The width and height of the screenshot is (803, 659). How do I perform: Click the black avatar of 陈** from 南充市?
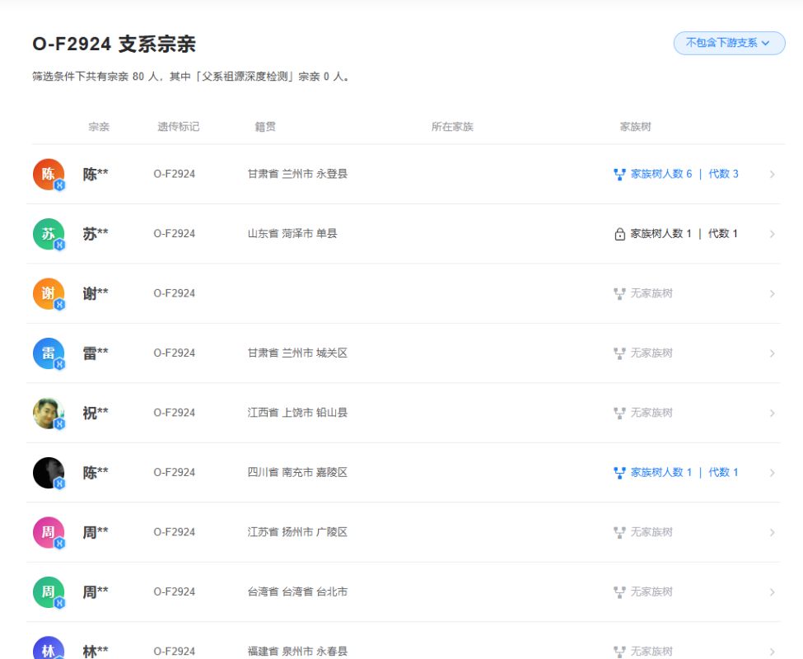click(x=49, y=473)
